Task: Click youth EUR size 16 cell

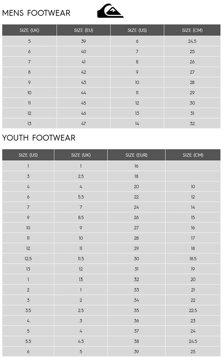Action: [136, 166]
